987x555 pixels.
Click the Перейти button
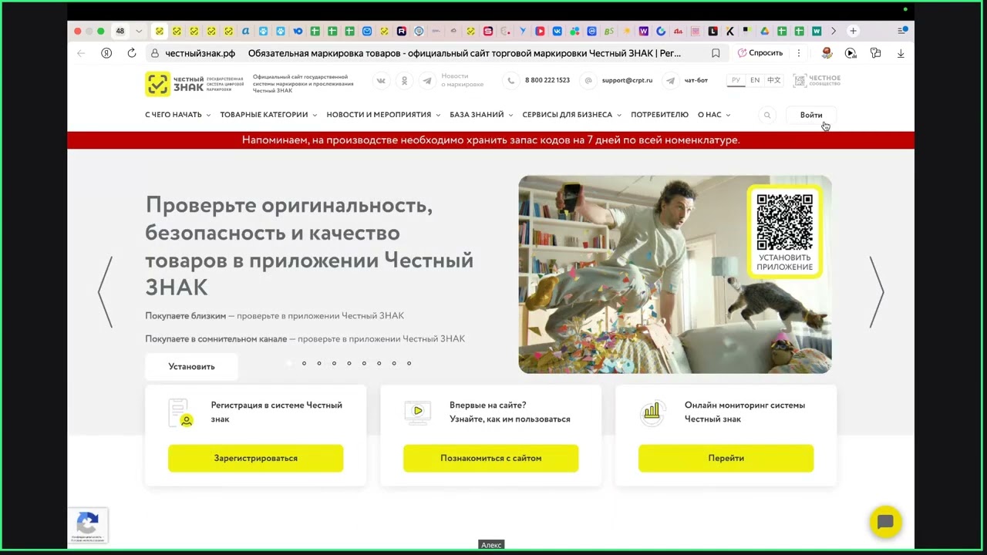[x=726, y=458]
